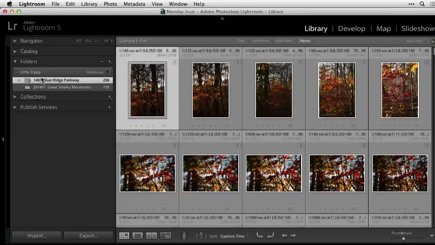Select the previous photo arrow

284,236
